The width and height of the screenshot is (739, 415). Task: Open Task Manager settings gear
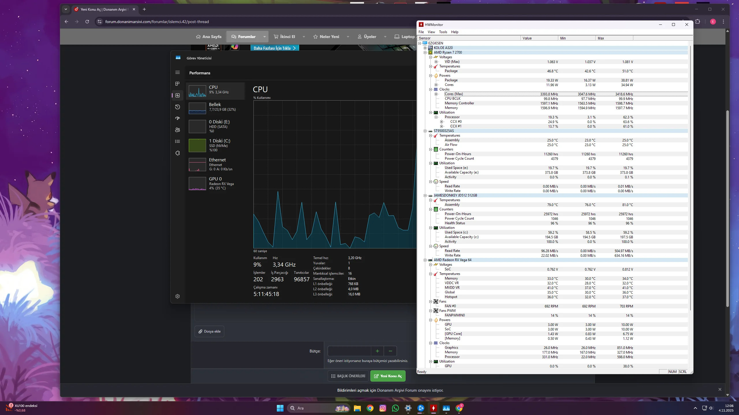pyautogui.click(x=178, y=296)
